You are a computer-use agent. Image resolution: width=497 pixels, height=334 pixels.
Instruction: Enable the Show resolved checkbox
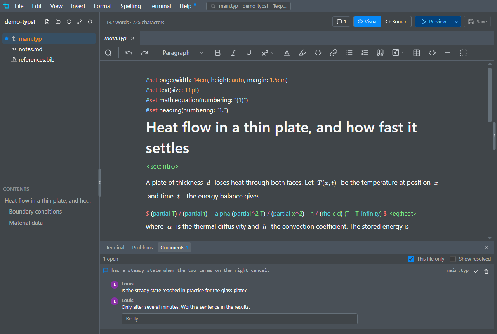(453, 259)
